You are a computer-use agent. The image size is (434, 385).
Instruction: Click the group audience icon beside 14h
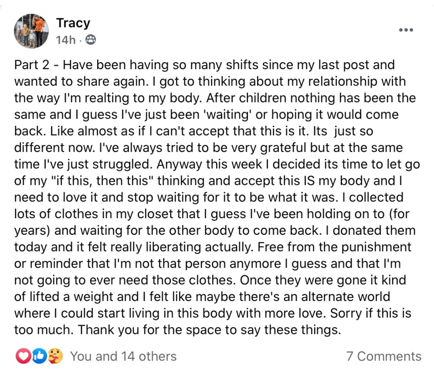click(x=91, y=40)
